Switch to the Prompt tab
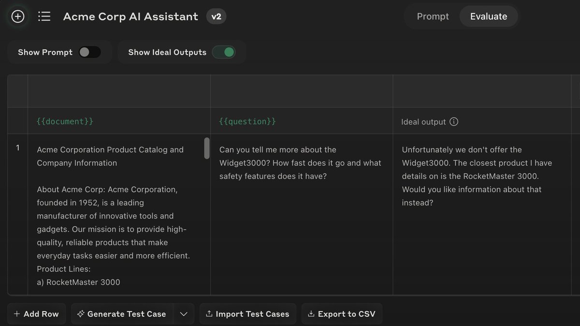This screenshot has width=580, height=326. tap(433, 16)
